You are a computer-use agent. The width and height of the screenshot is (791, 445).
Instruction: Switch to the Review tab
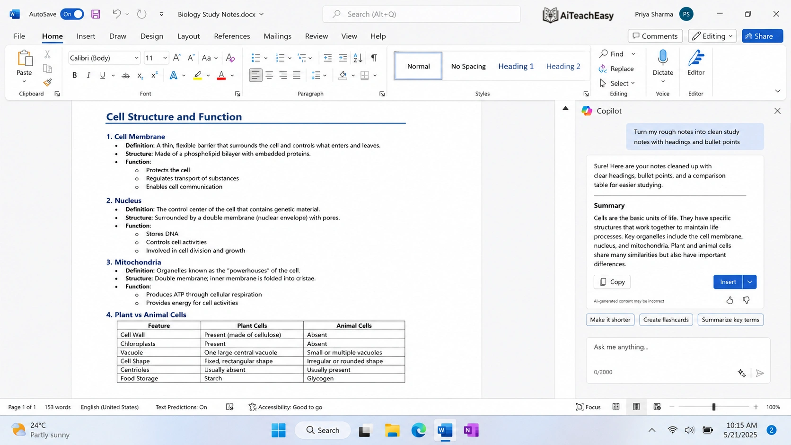click(316, 36)
